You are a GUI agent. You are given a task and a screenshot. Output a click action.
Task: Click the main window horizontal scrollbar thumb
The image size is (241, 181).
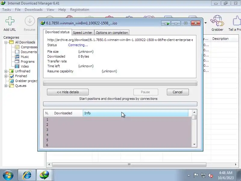pyautogui.click(x=129, y=164)
